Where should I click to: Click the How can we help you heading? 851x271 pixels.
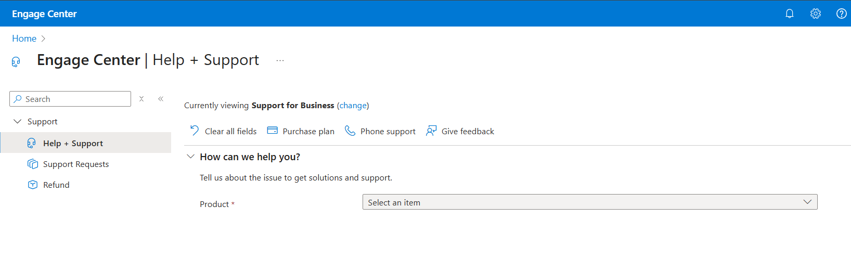(x=250, y=157)
